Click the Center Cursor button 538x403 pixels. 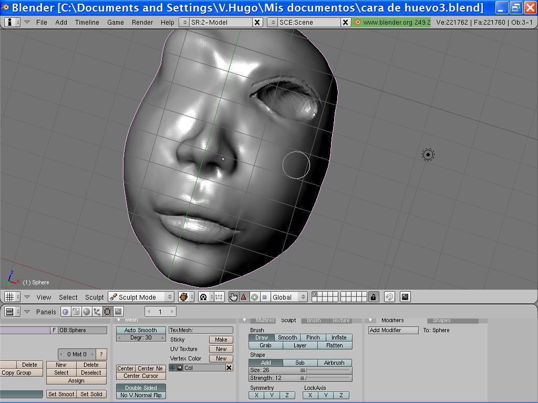141,376
